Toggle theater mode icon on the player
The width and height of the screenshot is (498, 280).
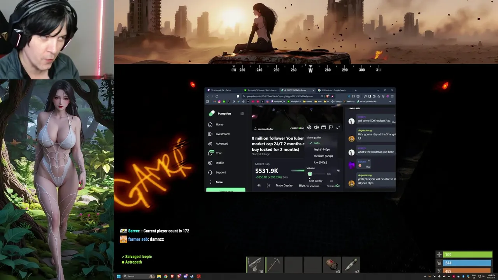click(323, 127)
